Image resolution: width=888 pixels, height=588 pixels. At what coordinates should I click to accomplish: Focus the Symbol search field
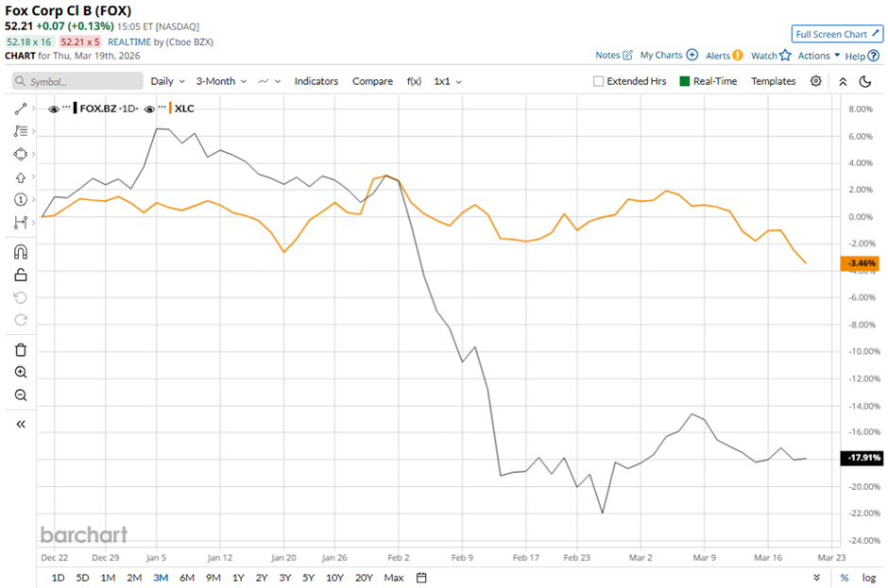77,81
